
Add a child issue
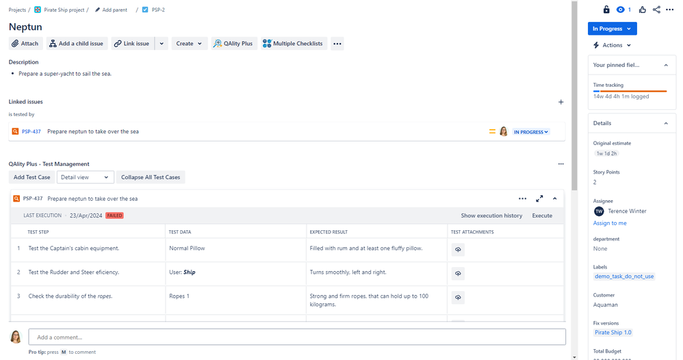(77, 44)
